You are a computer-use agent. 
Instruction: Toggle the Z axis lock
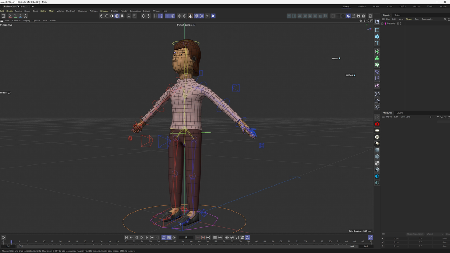tap(20, 16)
